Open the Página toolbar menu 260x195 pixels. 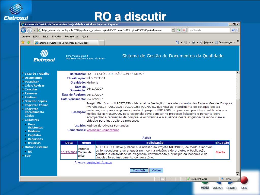(206, 42)
